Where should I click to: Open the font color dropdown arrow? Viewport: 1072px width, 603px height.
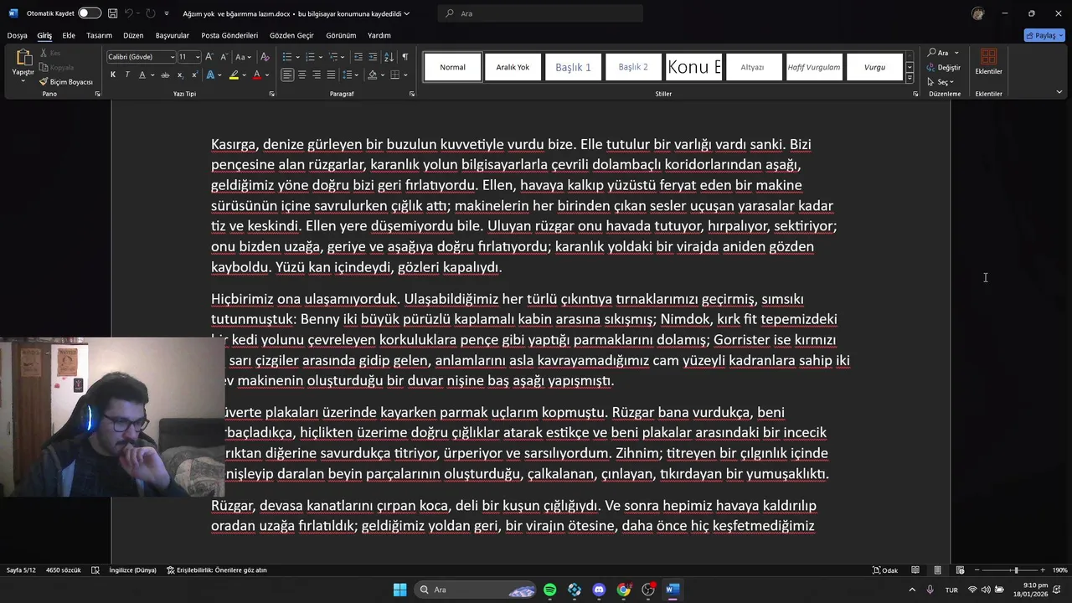[x=267, y=75]
